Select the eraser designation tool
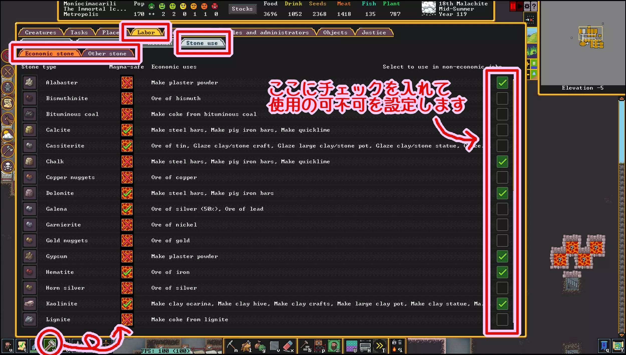Image resolution: width=626 pixels, height=355 pixels. (288, 346)
